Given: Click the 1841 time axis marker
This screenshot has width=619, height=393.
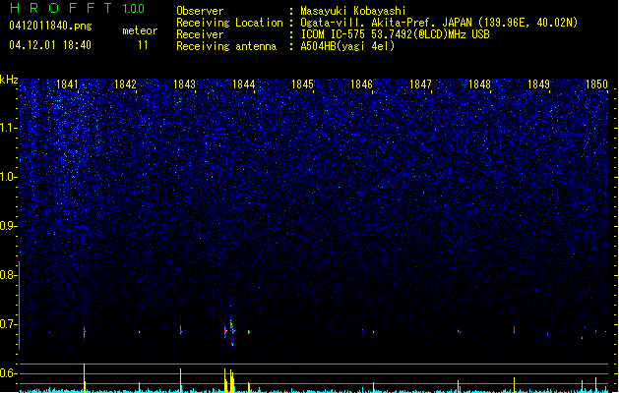Looking at the screenshot, I should click(67, 84).
